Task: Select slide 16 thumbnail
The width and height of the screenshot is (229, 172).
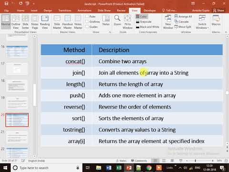Action: (17, 52)
